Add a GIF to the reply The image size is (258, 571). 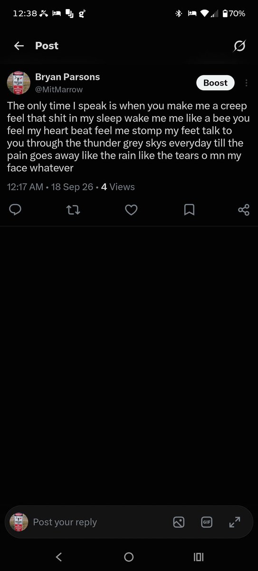coord(207,522)
